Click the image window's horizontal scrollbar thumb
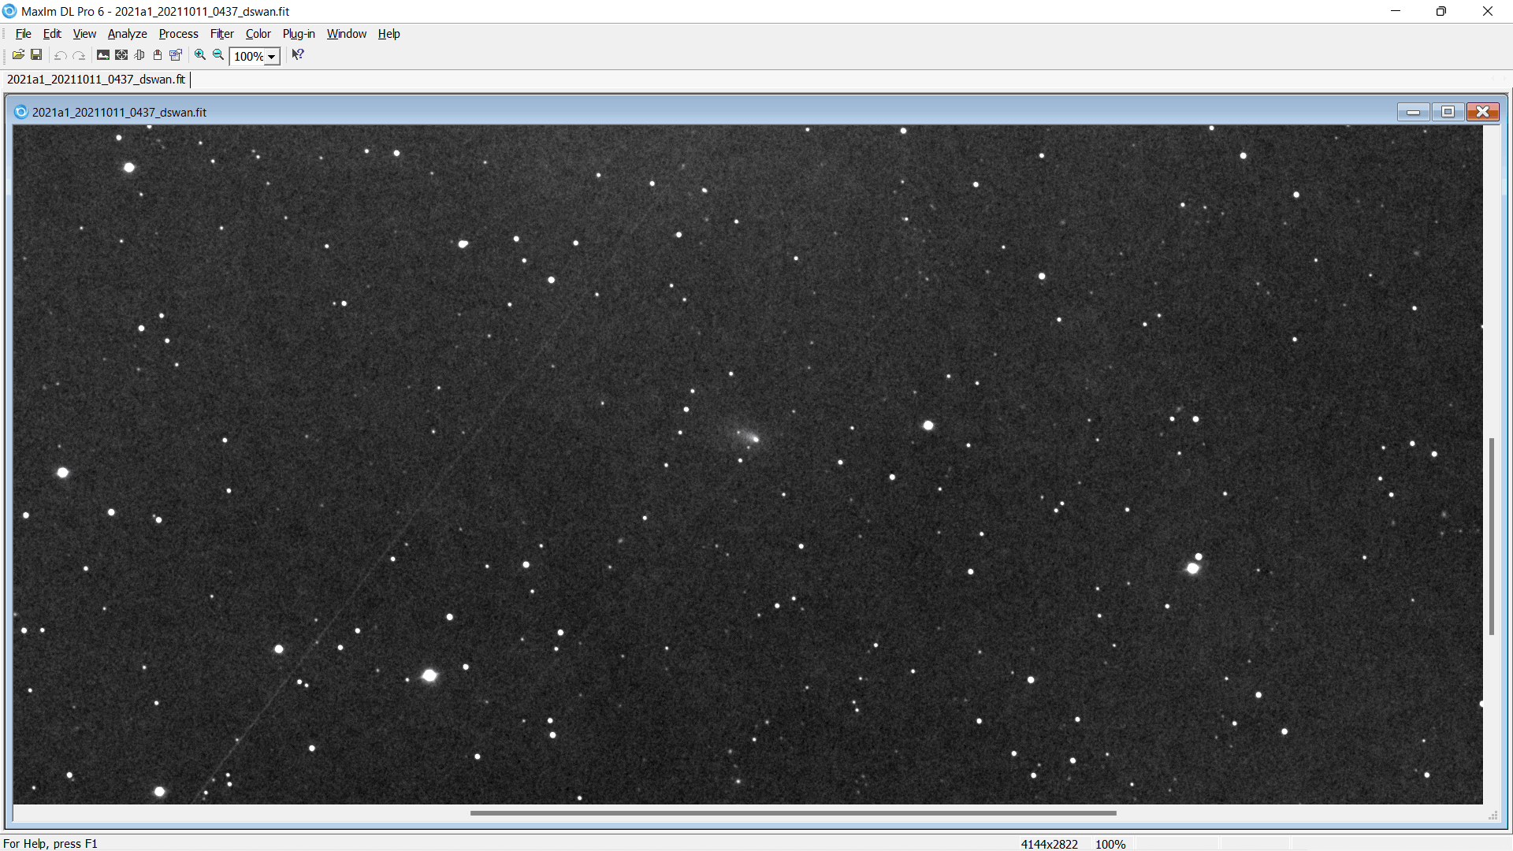 pos(794,812)
